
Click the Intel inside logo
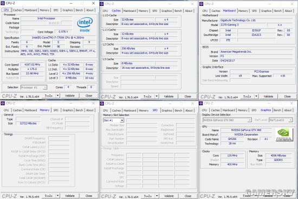(85, 25)
